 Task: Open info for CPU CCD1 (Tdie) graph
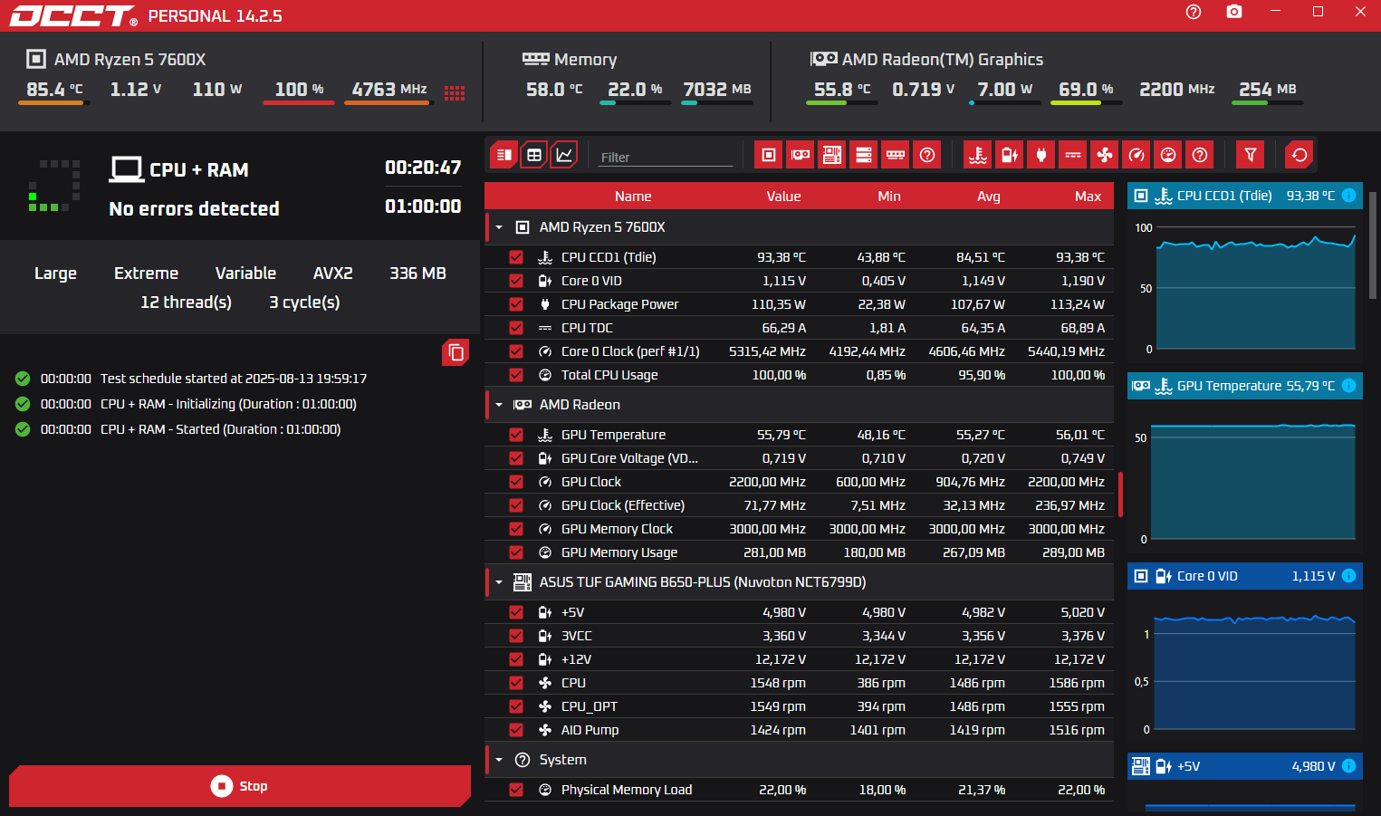[1348, 196]
